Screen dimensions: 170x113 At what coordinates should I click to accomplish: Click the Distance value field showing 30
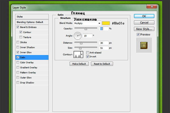[104, 43]
